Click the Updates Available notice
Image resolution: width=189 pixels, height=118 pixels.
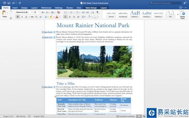pyautogui.click(x=126, y=116)
